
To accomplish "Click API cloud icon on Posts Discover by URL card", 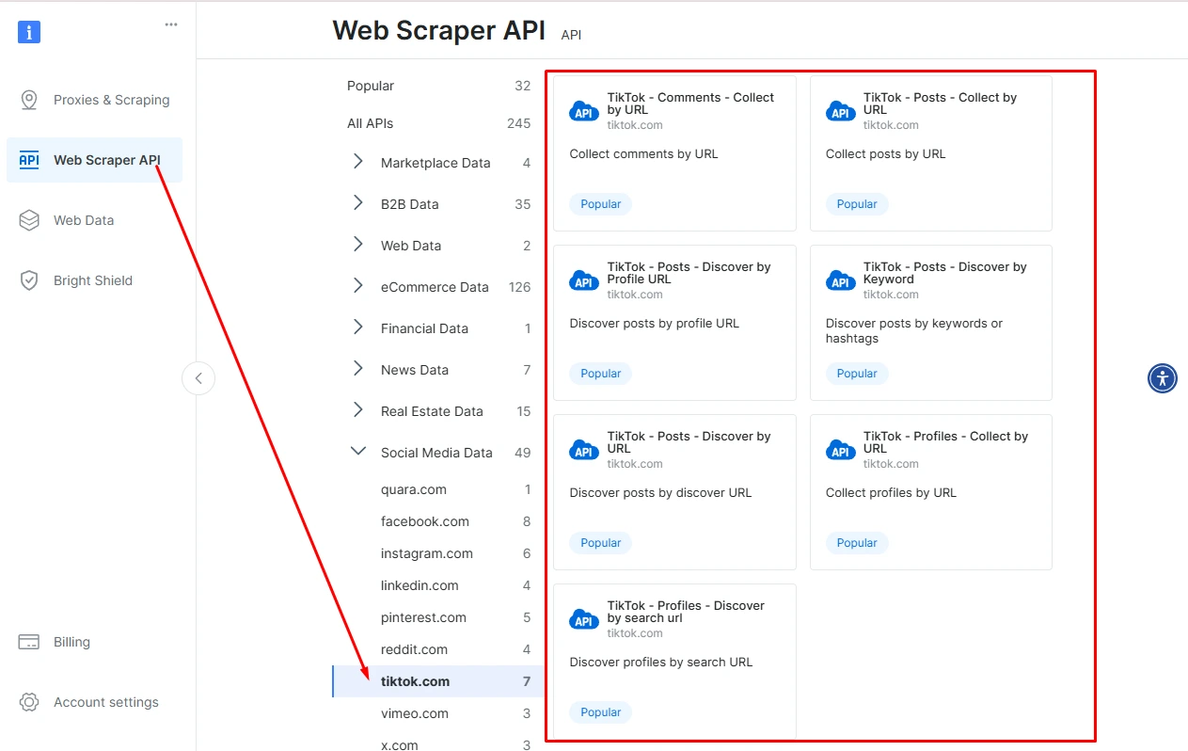I will (584, 450).
